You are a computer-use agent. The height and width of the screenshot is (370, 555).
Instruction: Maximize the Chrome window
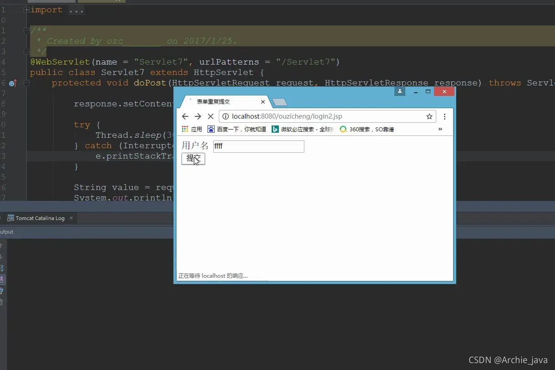pyautogui.click(x=428, y=91)
